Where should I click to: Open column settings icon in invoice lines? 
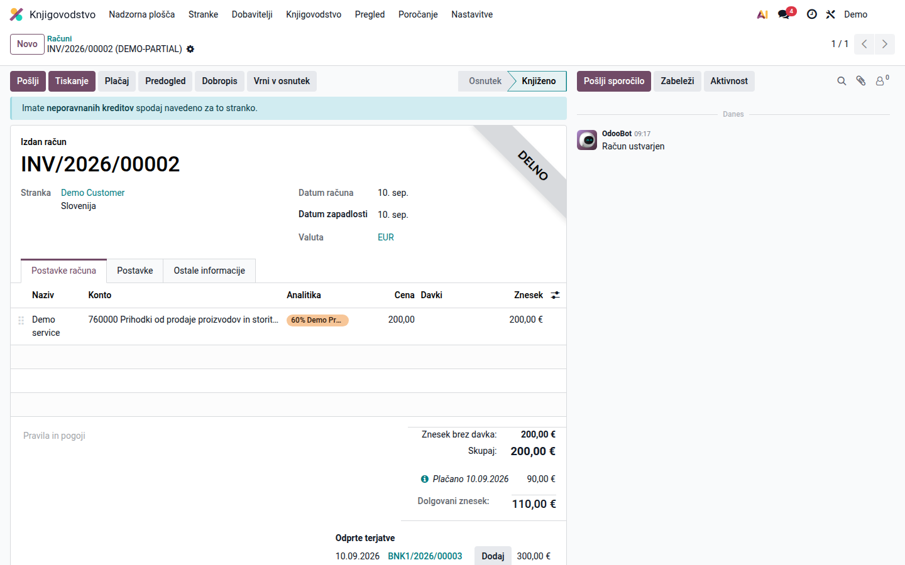tap(555, 295)
